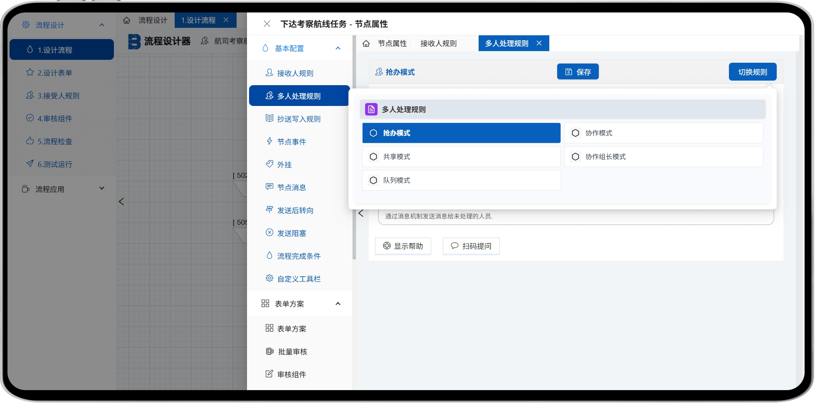The image size is (815, 403).
Task: Click the 切换规则 button
Action: pos(752,72)
